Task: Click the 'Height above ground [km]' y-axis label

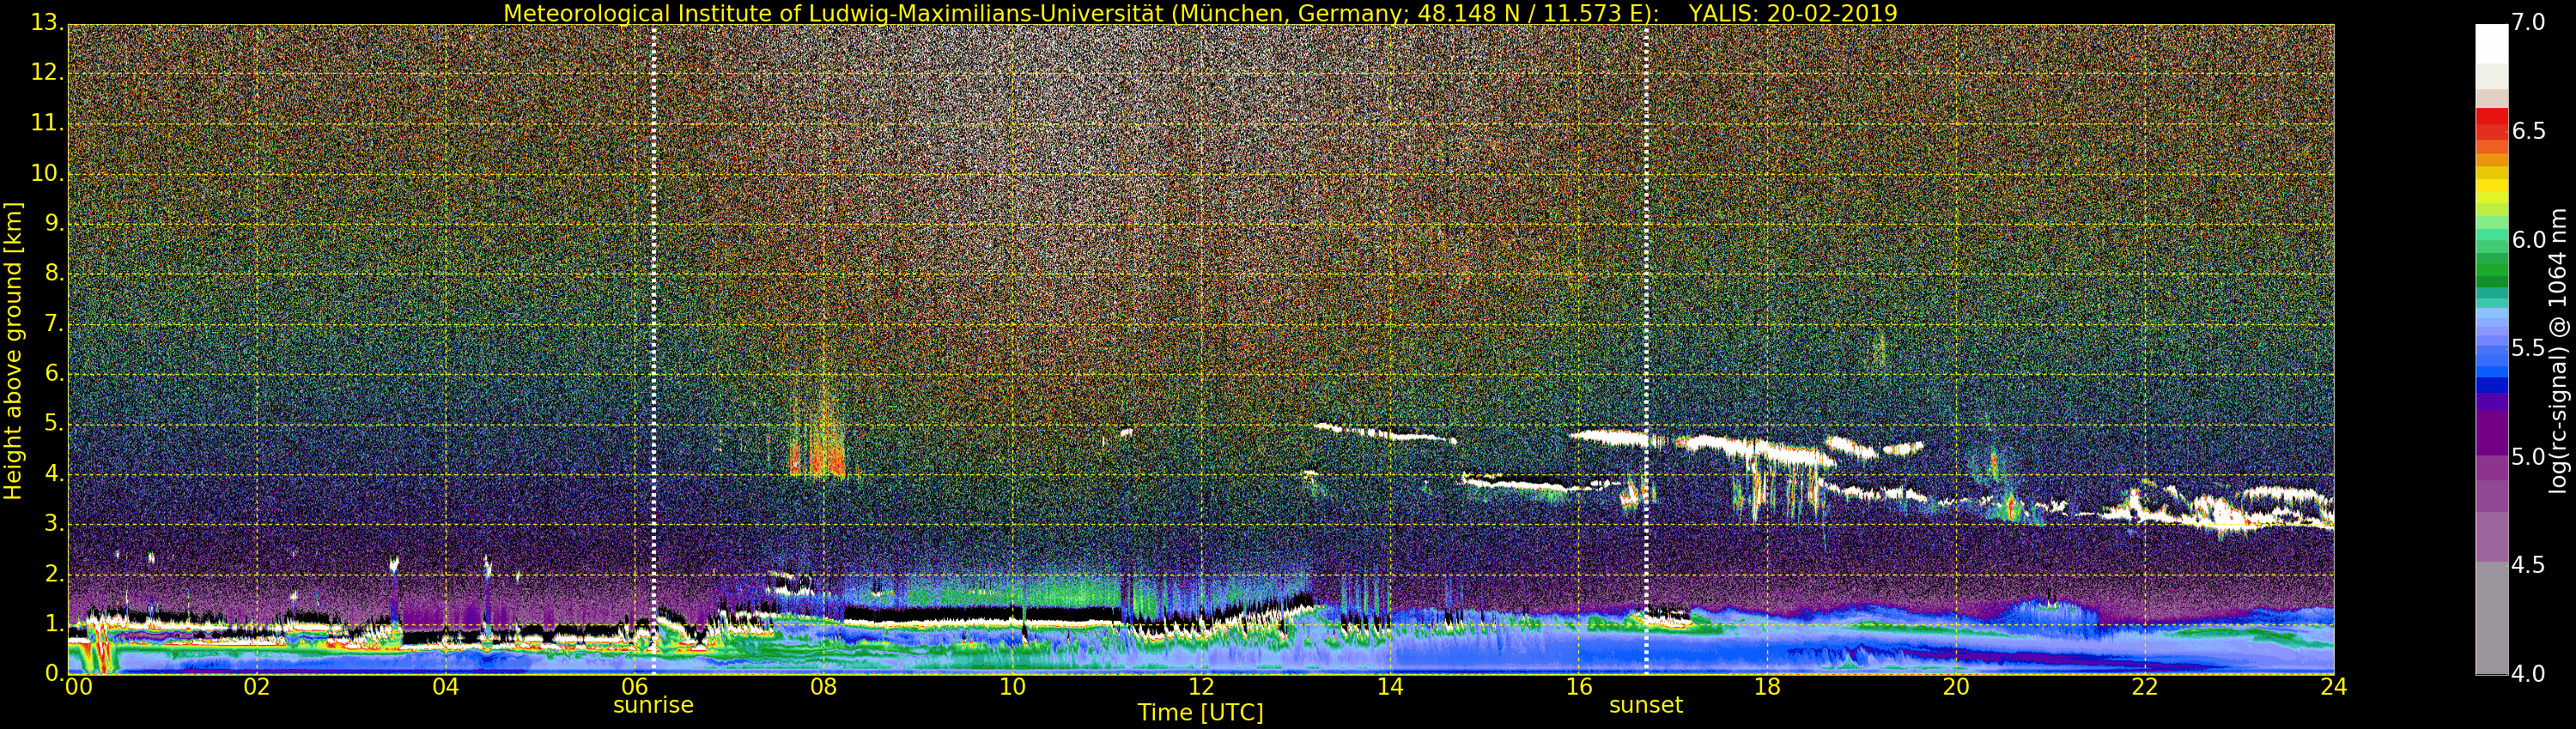Action: coord(13,350)
